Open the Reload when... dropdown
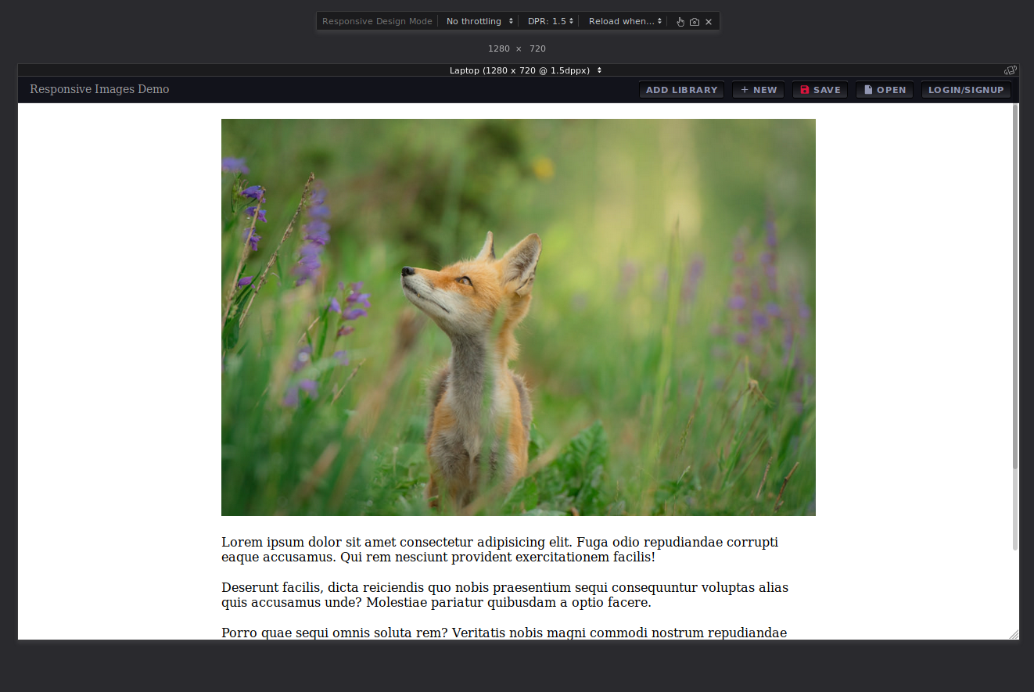Image resolution: width=1034 pixels, height=692 pixels. click(x=626, y=21)
